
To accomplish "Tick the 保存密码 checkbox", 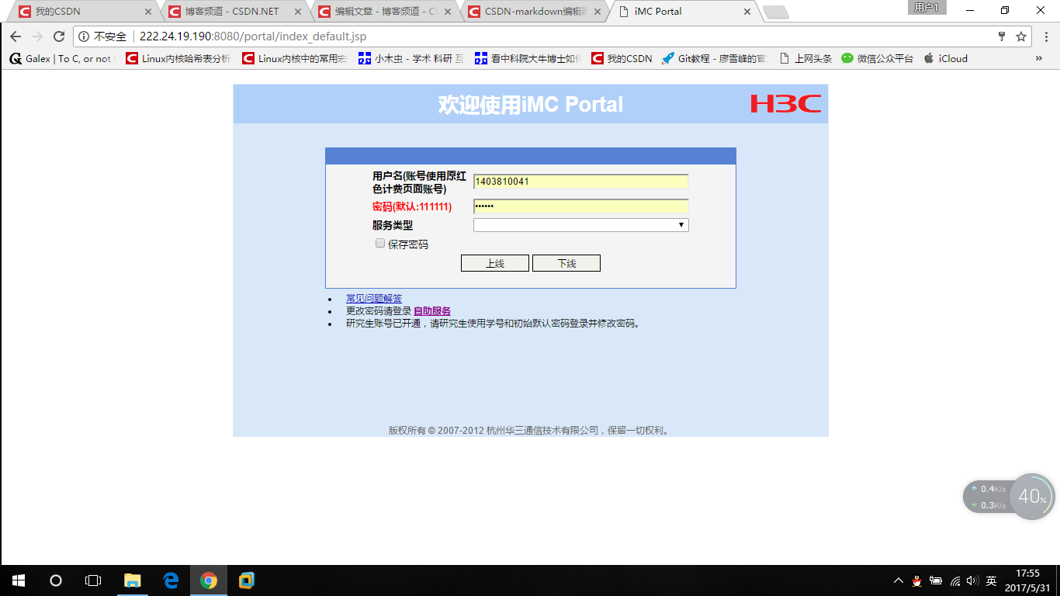I will coord(380,243).
